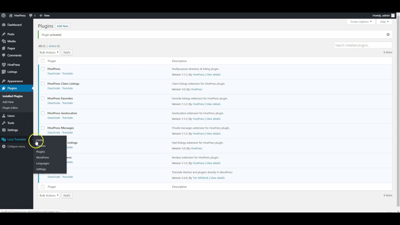Click the Pages icon in sidebar
The image size is (400, 225).
(x=4, y=48)
